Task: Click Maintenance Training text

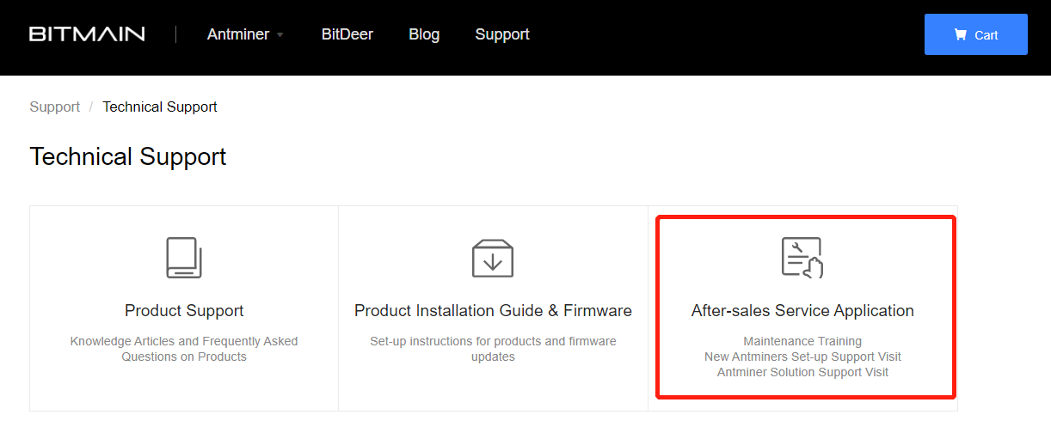Action: tap(802, 341)
